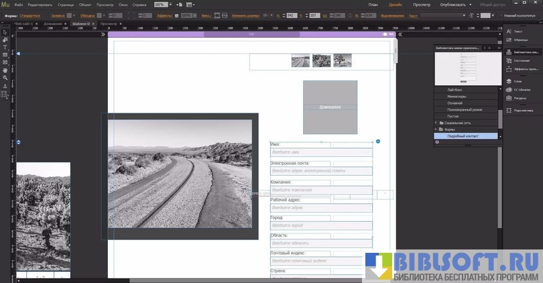Expand the Социальная сеть library folder
Screen dimensions: 543x283
(437, 123)
